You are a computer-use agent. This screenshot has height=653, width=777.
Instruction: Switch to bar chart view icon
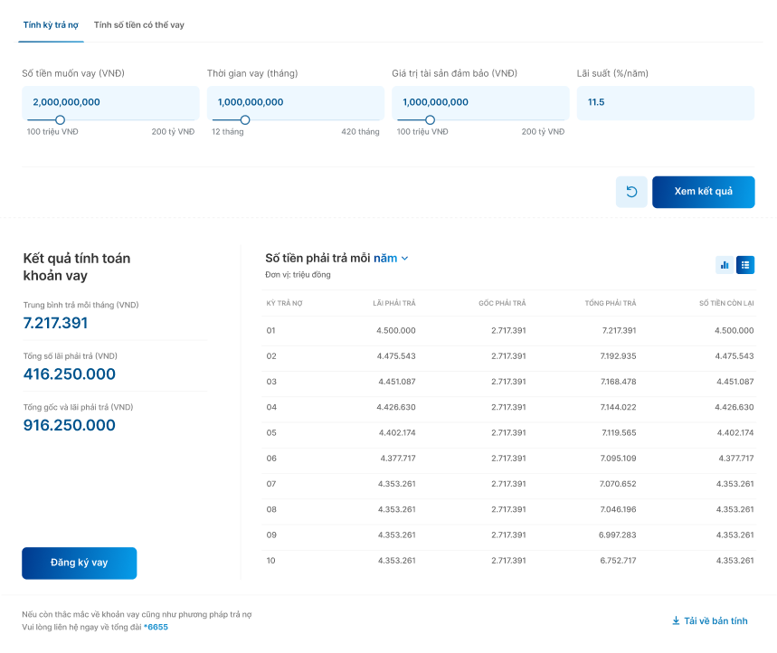pos(724,265)
